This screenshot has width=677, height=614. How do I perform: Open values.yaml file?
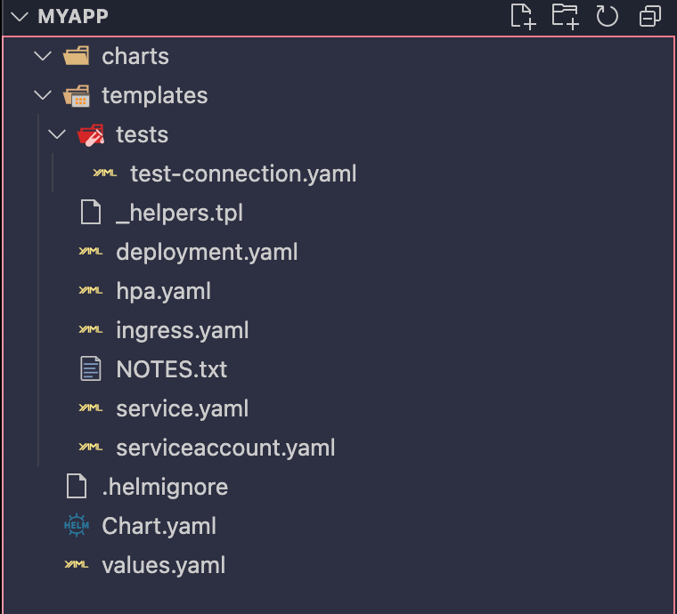tap(164, 565)
